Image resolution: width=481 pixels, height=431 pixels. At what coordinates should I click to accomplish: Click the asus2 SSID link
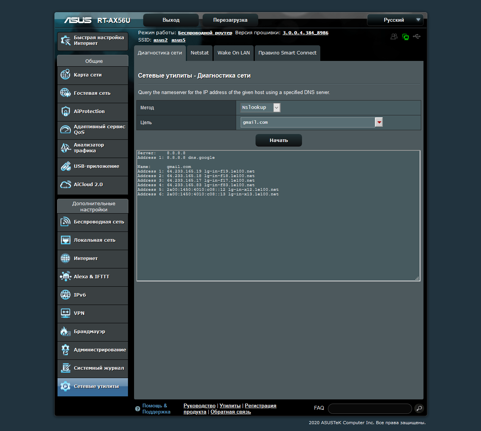coord(161,40)
